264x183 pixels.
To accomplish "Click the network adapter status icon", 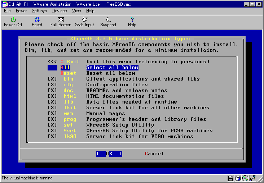I will click(x=253, y=178).
